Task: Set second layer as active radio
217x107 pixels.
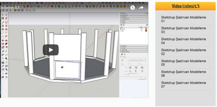Action: click(x=121, y=31)
